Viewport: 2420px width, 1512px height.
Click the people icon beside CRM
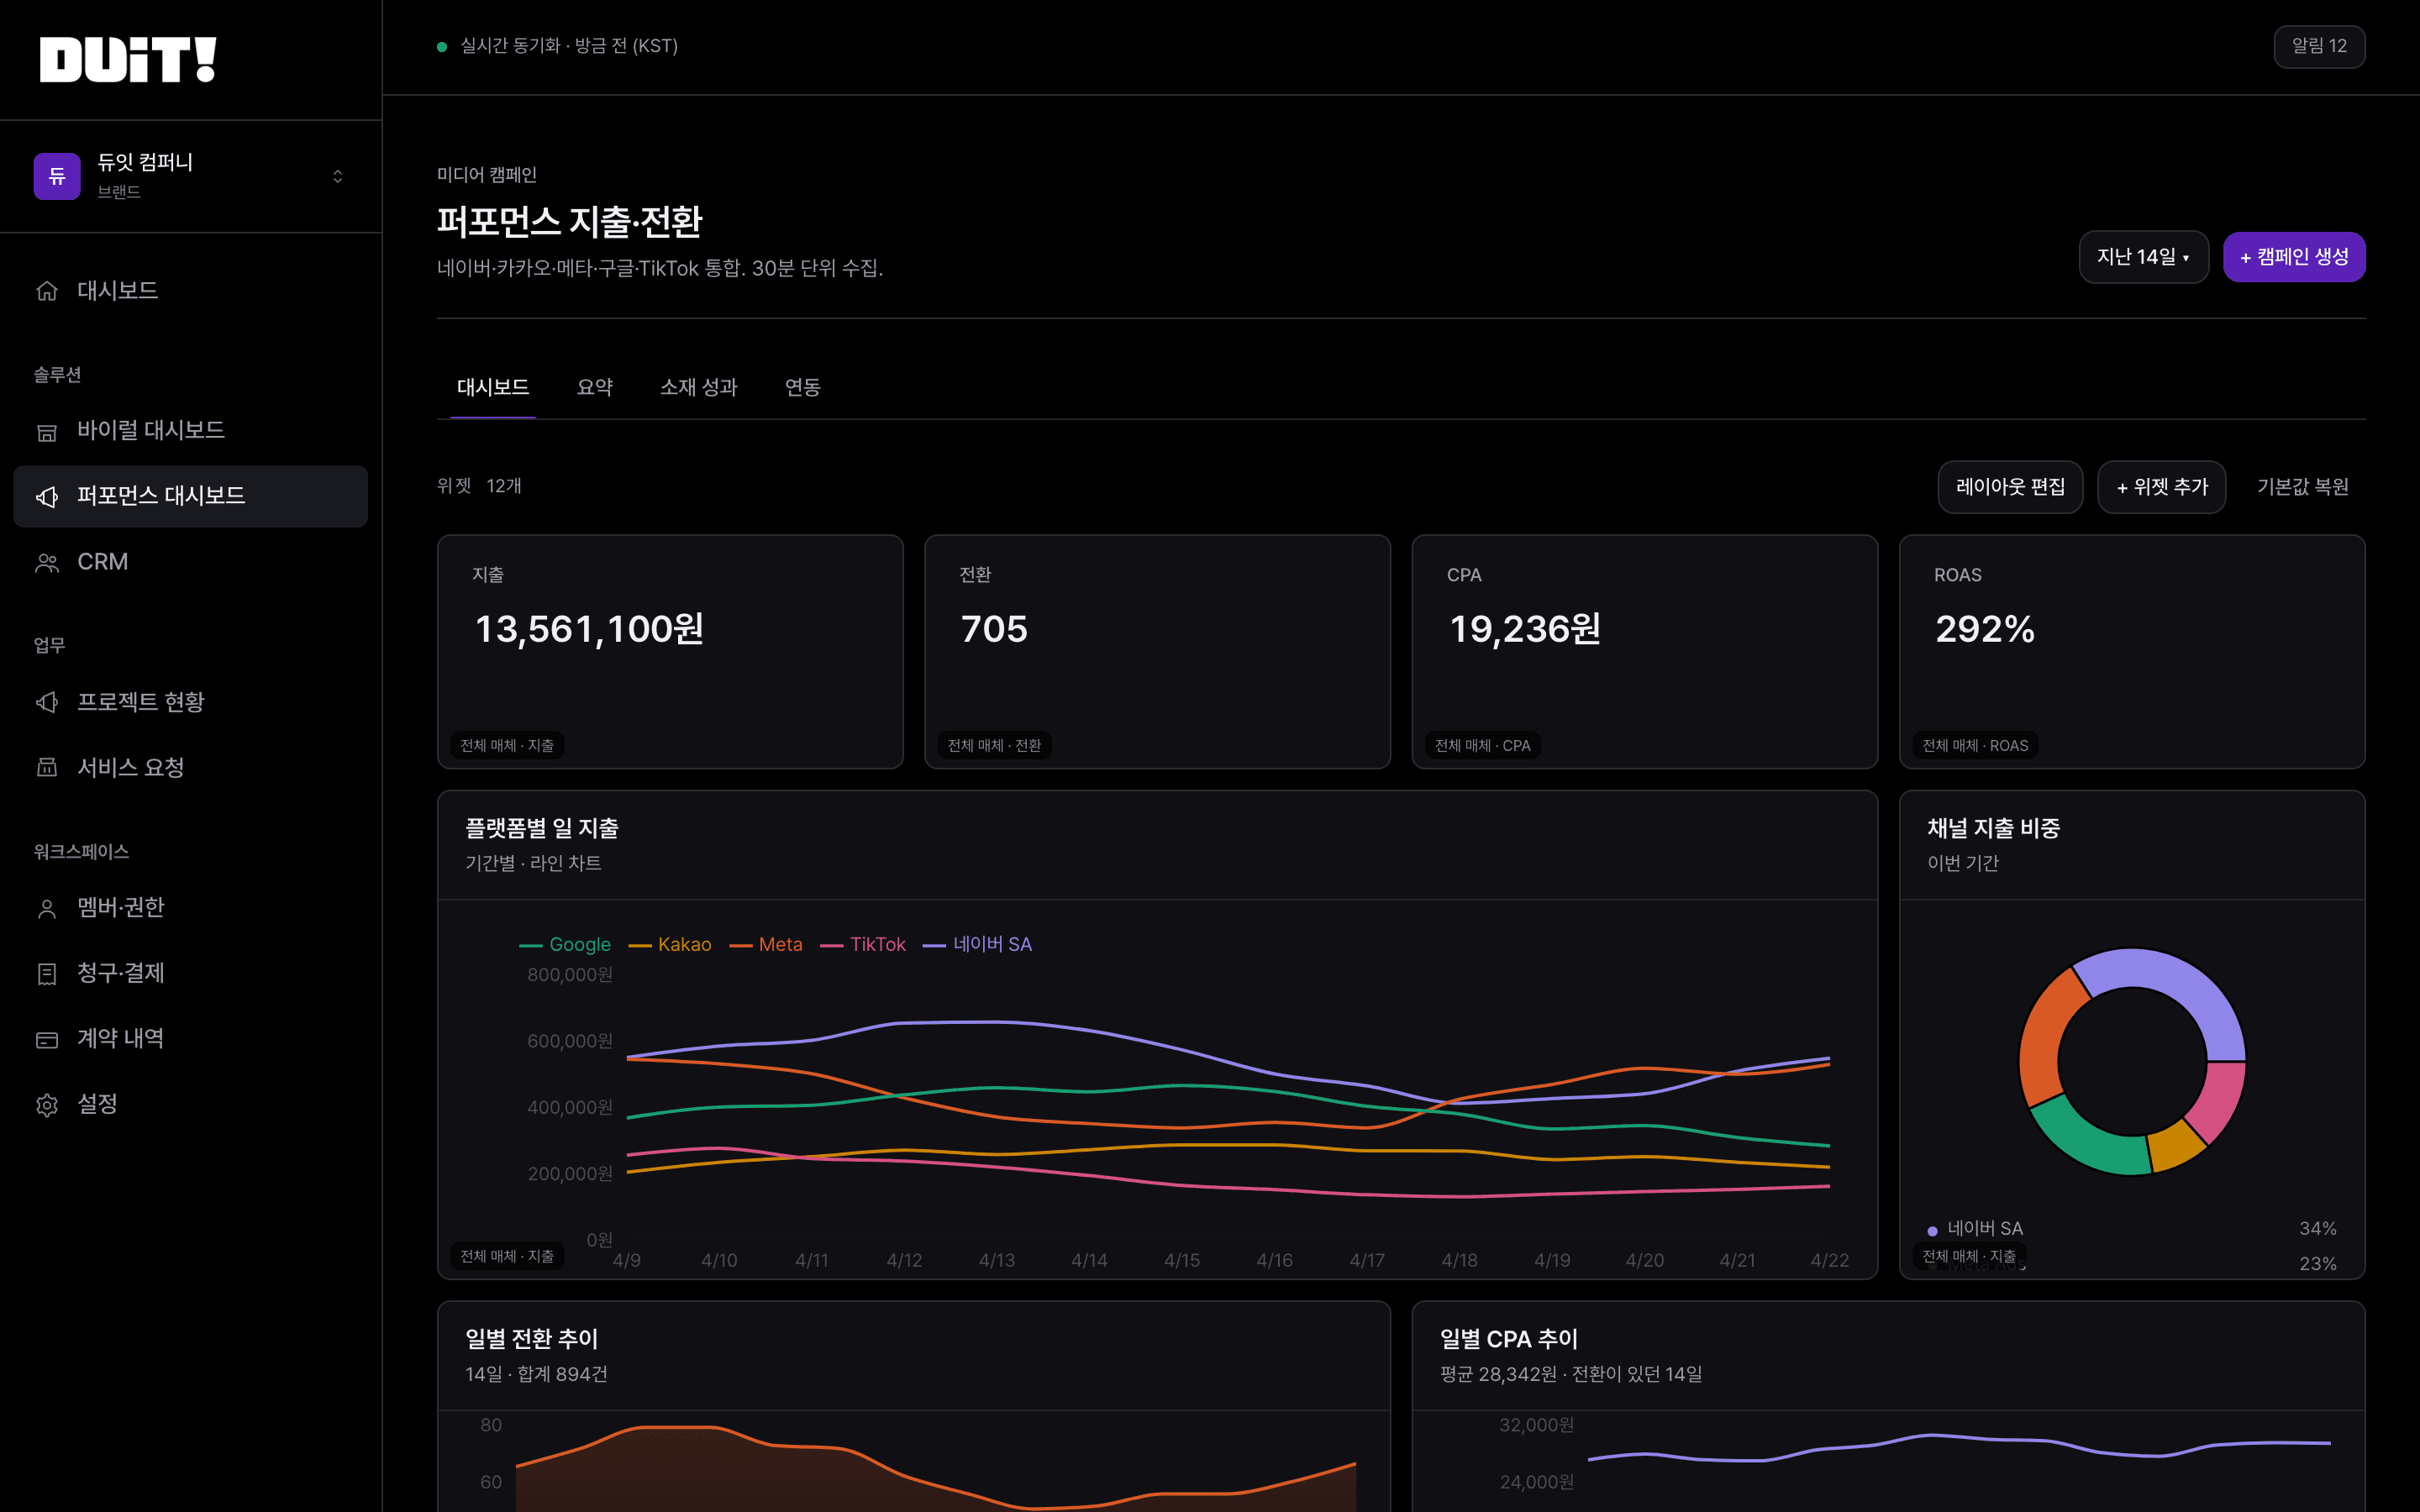[47, 562]
